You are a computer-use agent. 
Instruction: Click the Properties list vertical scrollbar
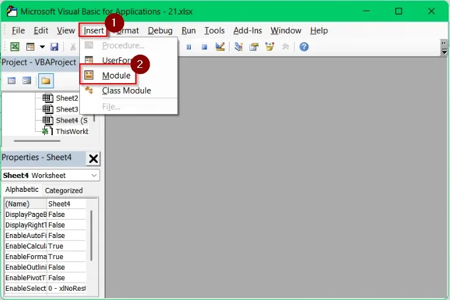coord(92,236)
